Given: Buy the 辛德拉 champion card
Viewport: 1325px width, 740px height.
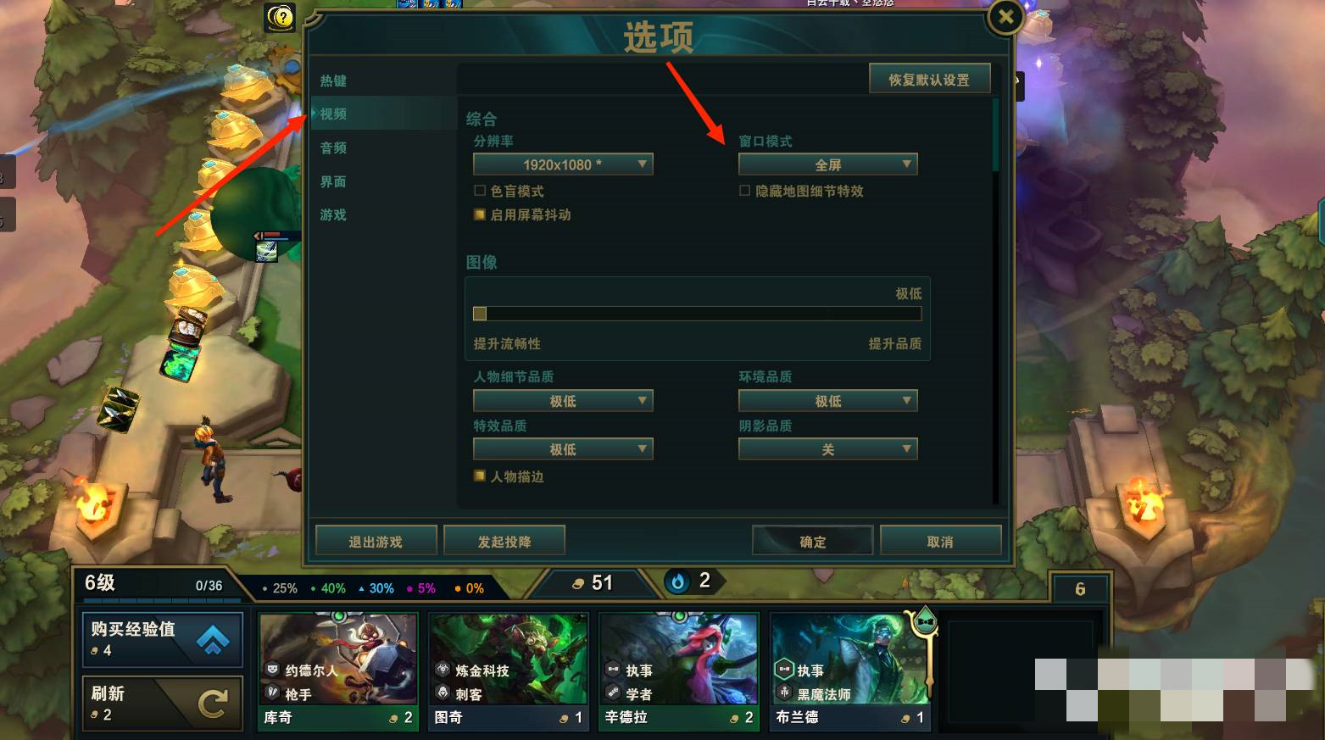Looking at the screenshot, I should 678,671.
